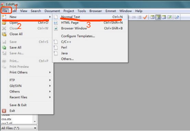190x131 pixels.
Task: Click the C/C++ template document icon
Action: 56,42
